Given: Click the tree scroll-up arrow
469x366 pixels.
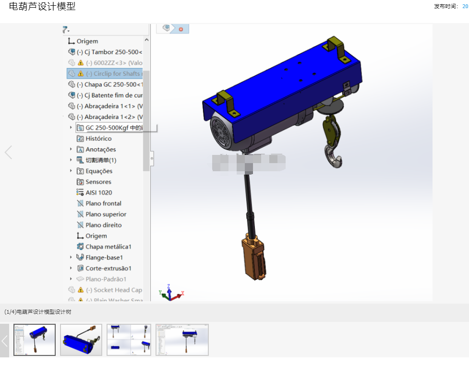Looking at the screenshot, I should (x=146, y=40).
